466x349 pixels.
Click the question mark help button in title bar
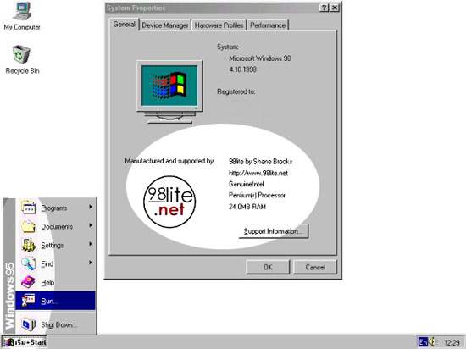click(324, 8)
